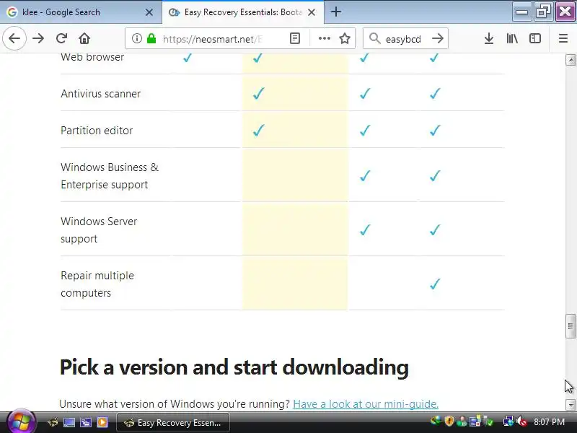The image size is (577, 433).
Task: Click the 8:07 PM clock
Action: coord(550,422)
